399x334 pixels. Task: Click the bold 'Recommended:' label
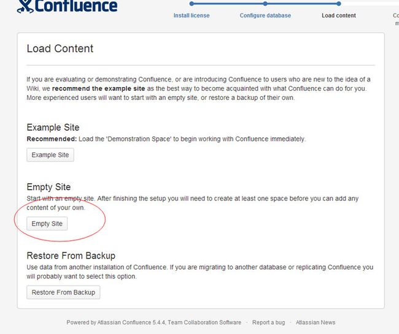(52, 139)
